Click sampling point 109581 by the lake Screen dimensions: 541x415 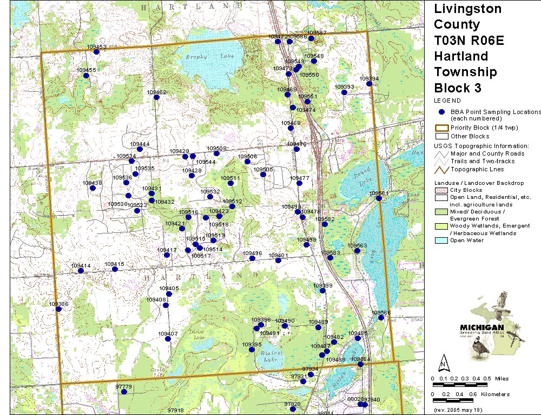[x=379, y=198]
